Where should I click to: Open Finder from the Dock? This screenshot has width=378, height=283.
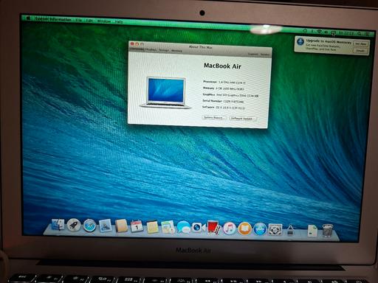point(58,225)
